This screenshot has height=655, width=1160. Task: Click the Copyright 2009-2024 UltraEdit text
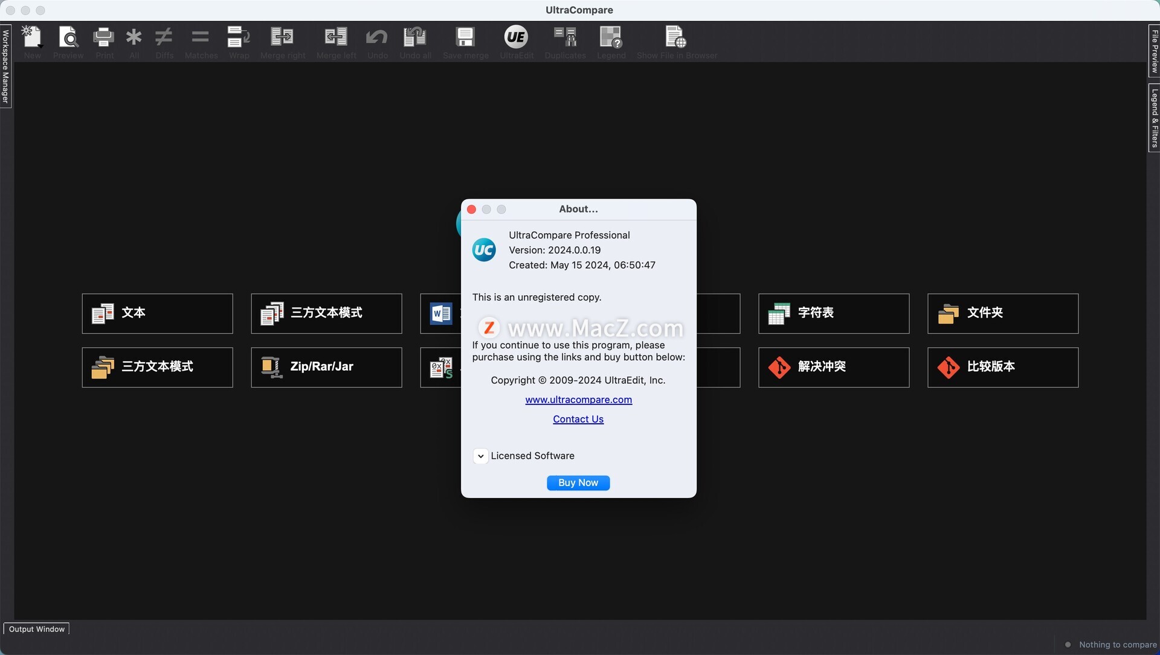[578, 380]
